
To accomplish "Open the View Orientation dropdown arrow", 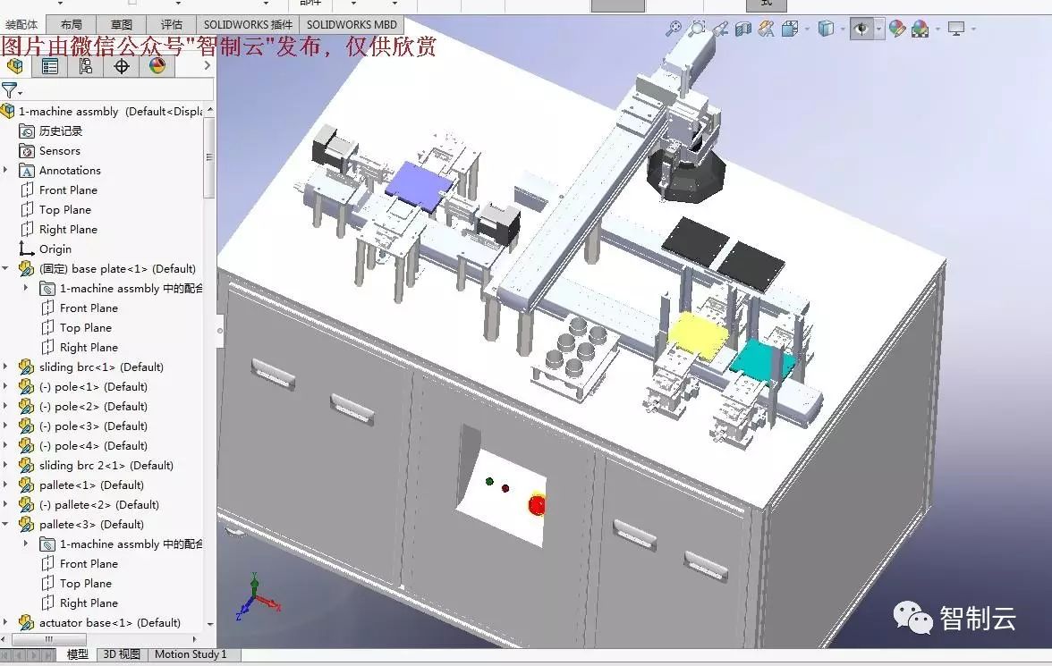I will [807, 29].
